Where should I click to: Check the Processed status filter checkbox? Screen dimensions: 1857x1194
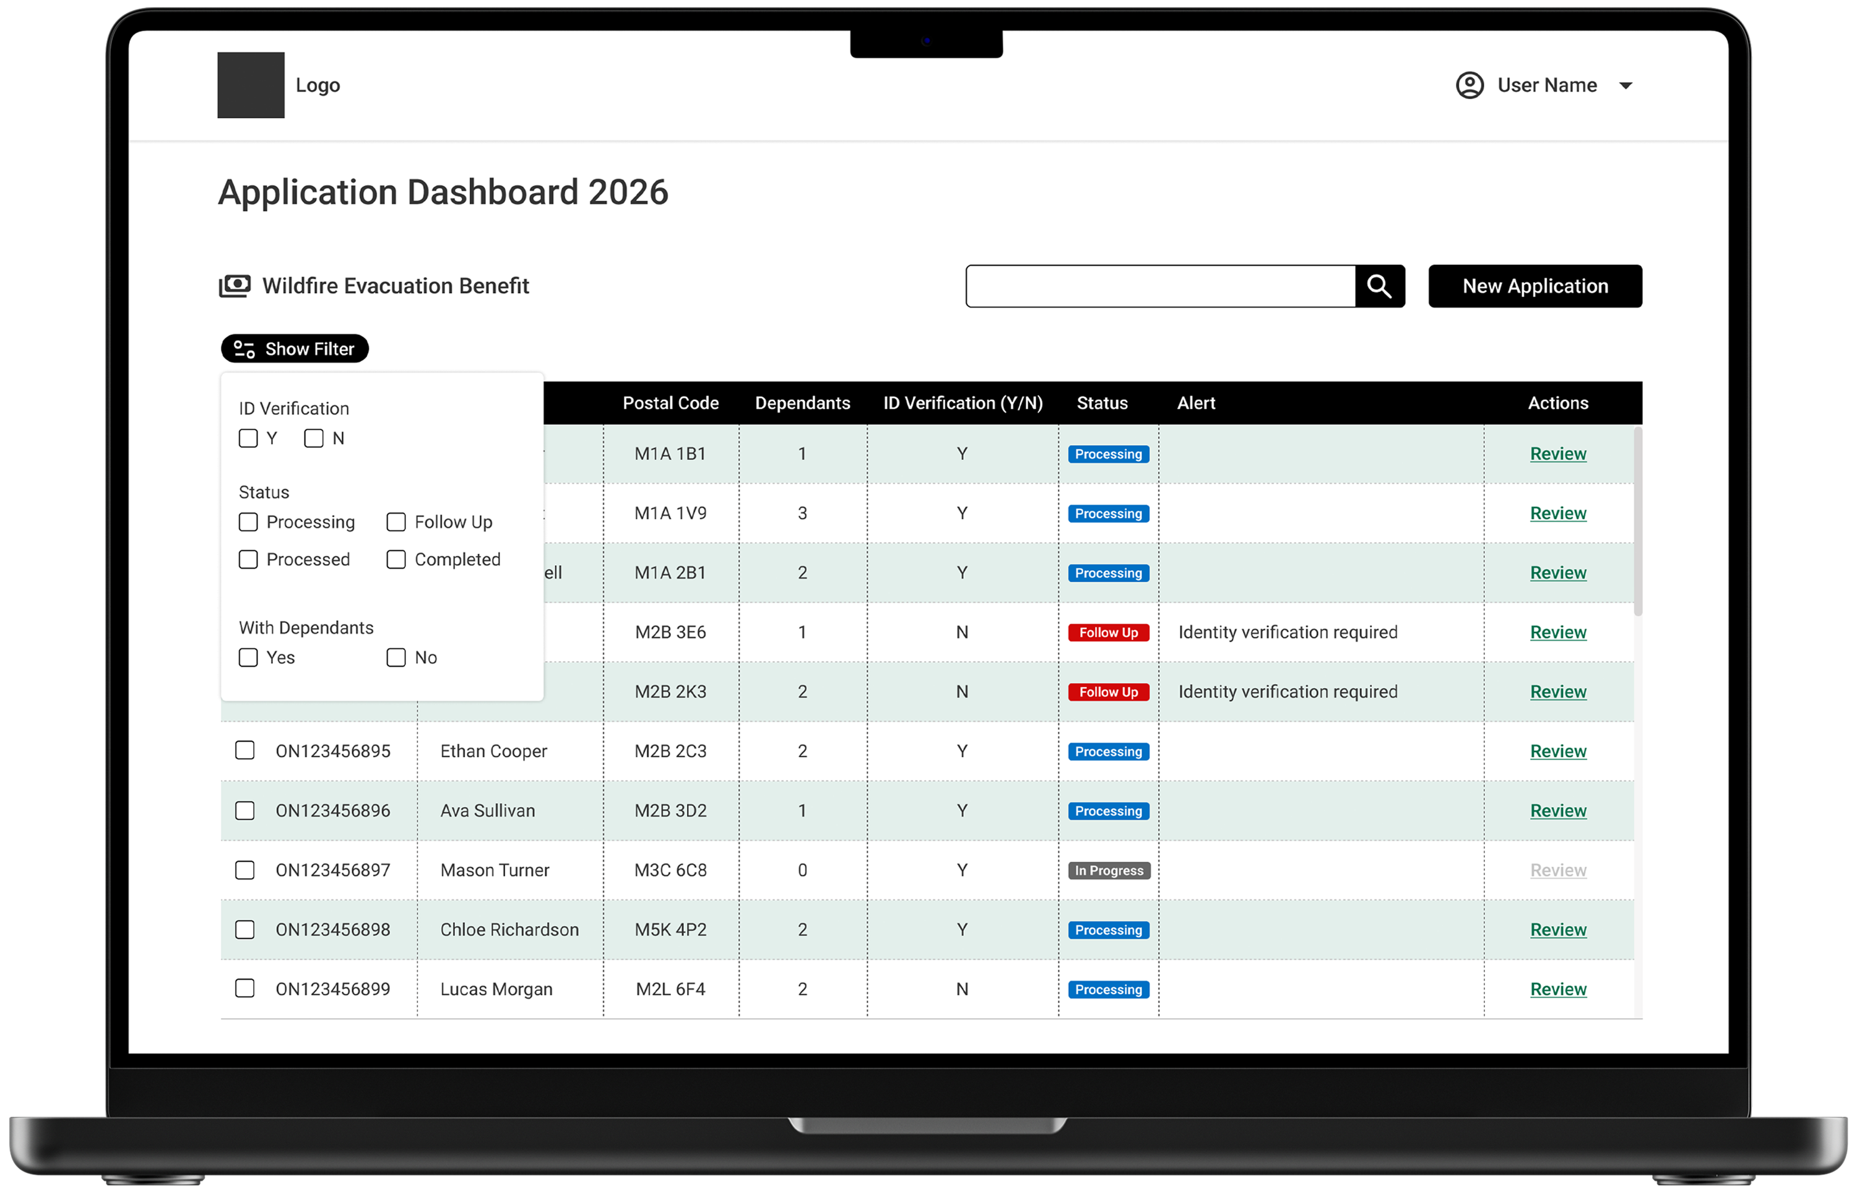(x=248, y=559)
